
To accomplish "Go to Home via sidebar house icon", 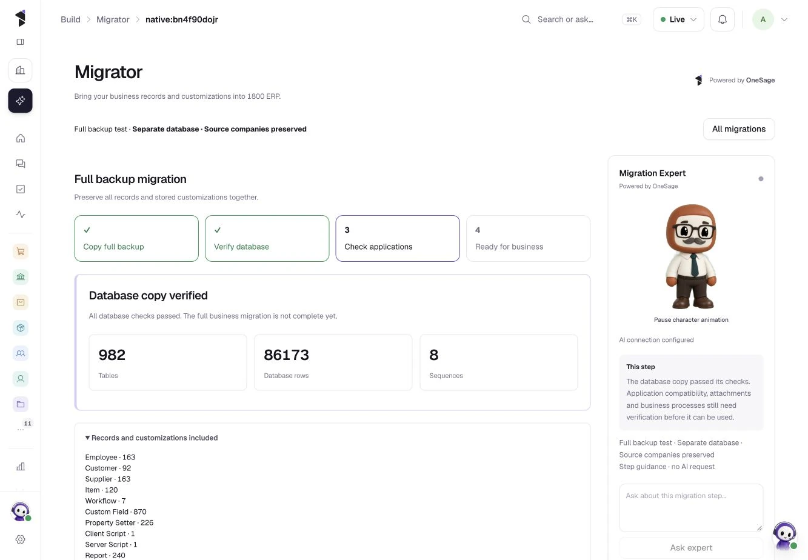I will click(x=20, y=138).
